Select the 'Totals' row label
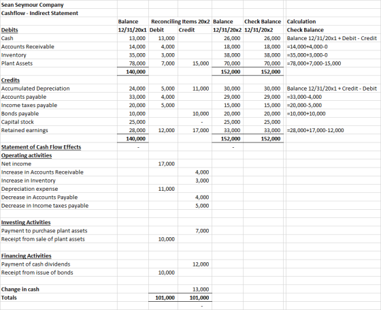 click(x=9, y=298)
